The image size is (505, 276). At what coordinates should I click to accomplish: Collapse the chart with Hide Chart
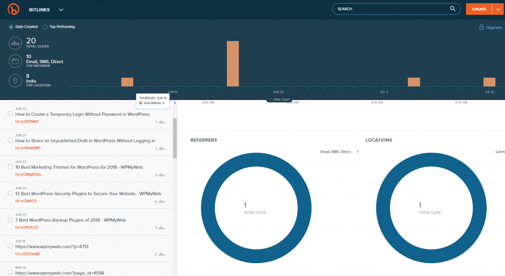click(x=279, y=99)
